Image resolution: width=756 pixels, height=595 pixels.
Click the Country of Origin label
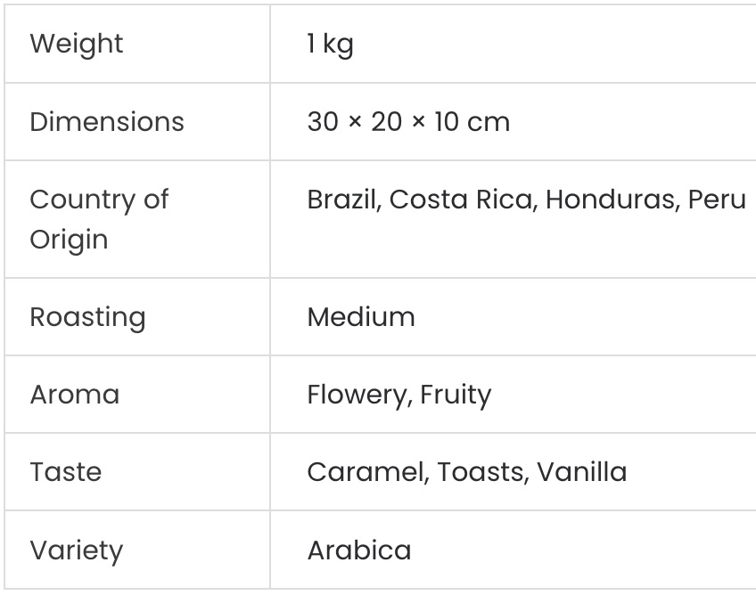(x=99, y=219)
